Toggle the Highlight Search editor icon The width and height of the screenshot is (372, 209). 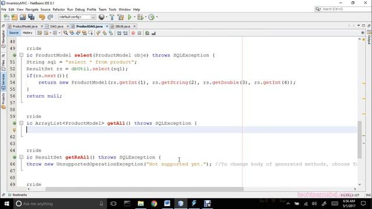84,33
